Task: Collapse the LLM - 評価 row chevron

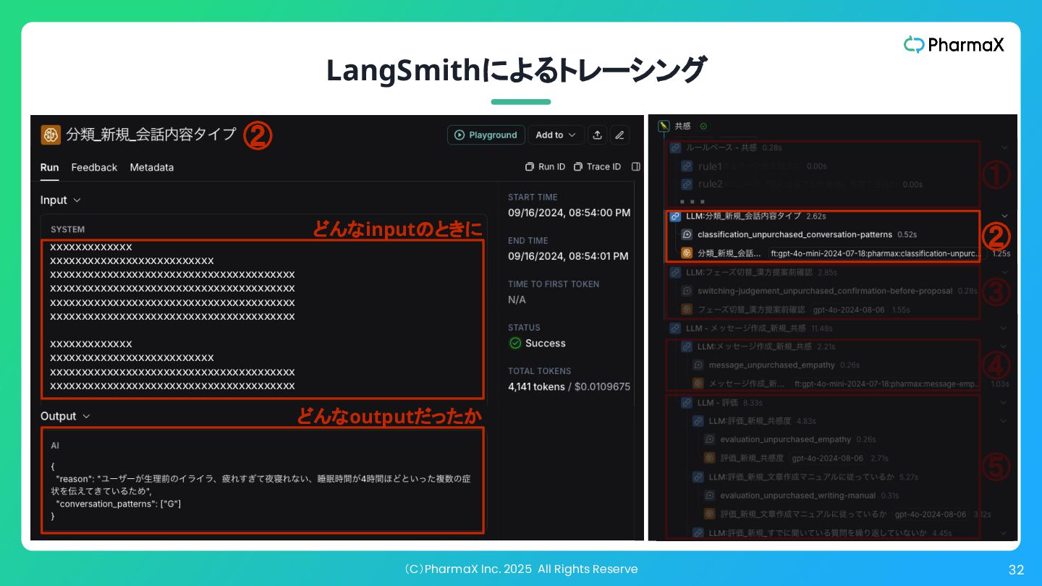Action: pos(1004,403)
